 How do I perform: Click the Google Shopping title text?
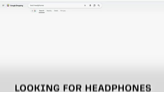click(16, 6)
